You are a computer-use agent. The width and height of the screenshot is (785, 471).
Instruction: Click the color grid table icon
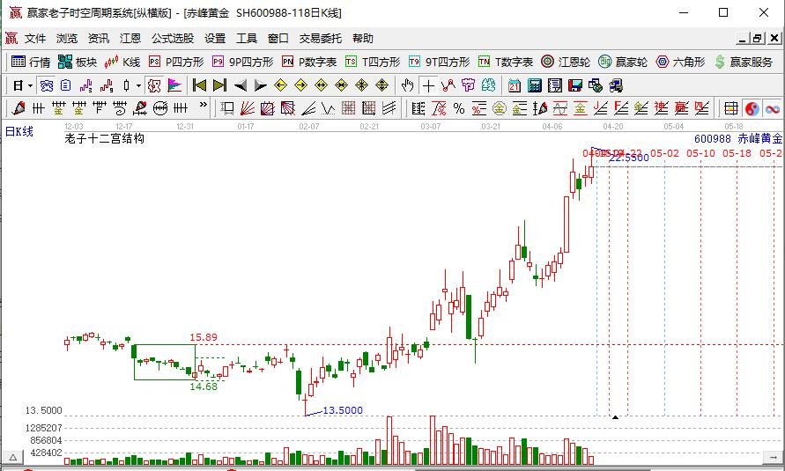731,108
